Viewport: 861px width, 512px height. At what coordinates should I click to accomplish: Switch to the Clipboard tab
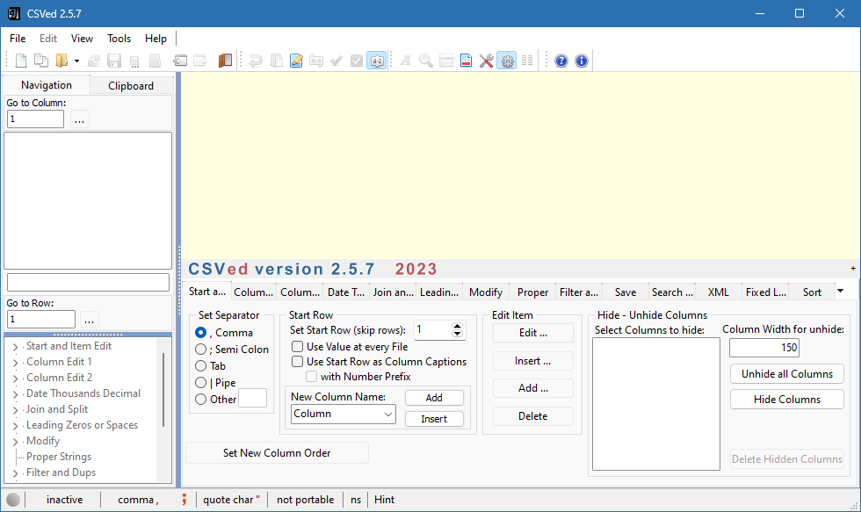(131, 85)
